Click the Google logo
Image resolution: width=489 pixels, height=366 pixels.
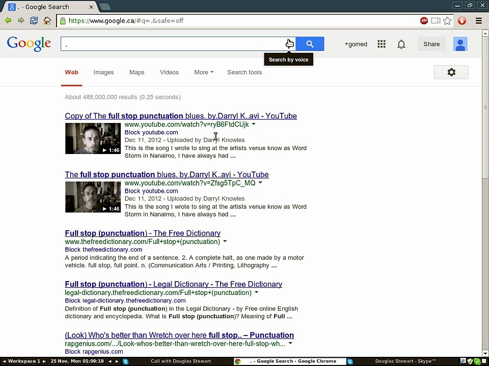pos(29,44)
